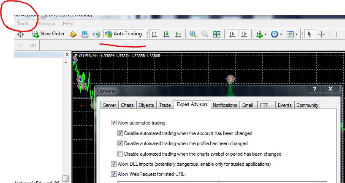This screenshot has height=183, width=345.
Task: Switch to the Community tab
Action: (x=307, y=105)
